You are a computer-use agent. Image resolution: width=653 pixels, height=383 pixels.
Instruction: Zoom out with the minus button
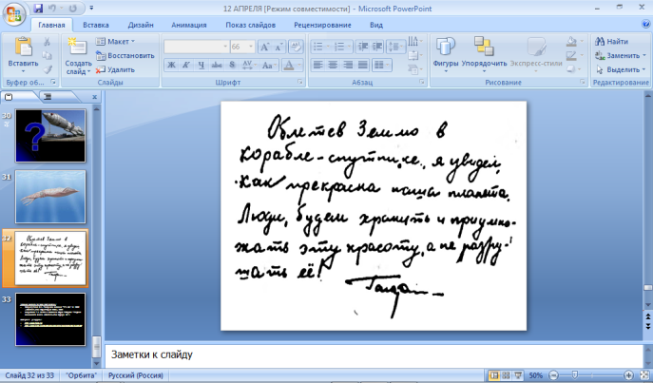click(x=554, y=375)
